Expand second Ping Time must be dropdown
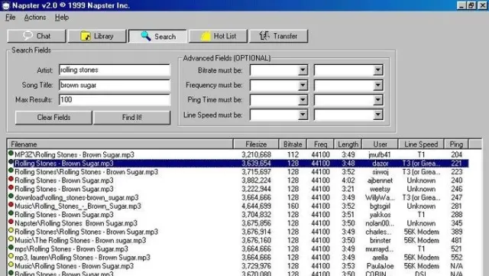The image size is (489, 276). pos(377,100)
